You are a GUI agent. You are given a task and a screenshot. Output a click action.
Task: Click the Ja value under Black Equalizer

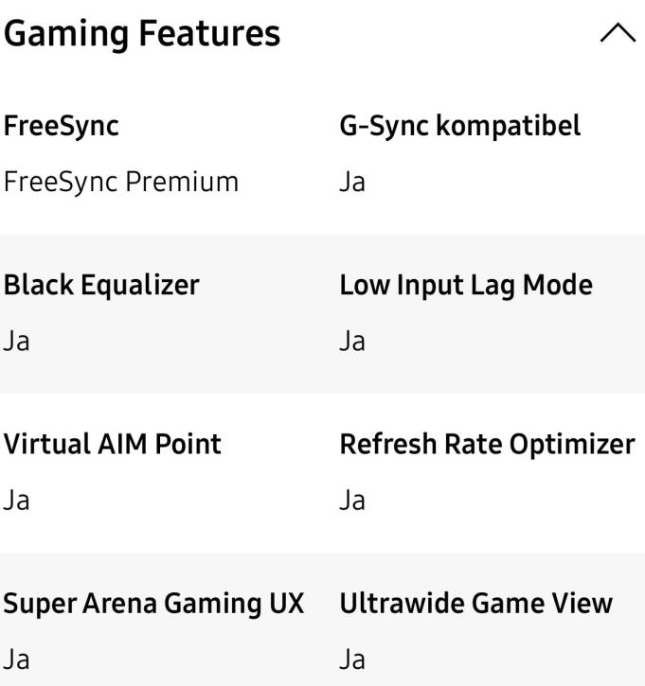[x=16, y=341]
